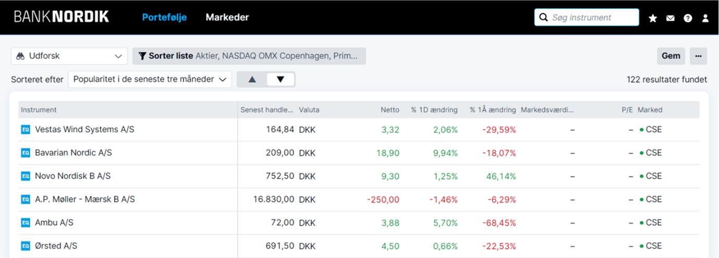This screenshot has width=719, height=258.
Task: Sort ascending with the up arrow
Action: pyautogui.click(x=252, y=80)
